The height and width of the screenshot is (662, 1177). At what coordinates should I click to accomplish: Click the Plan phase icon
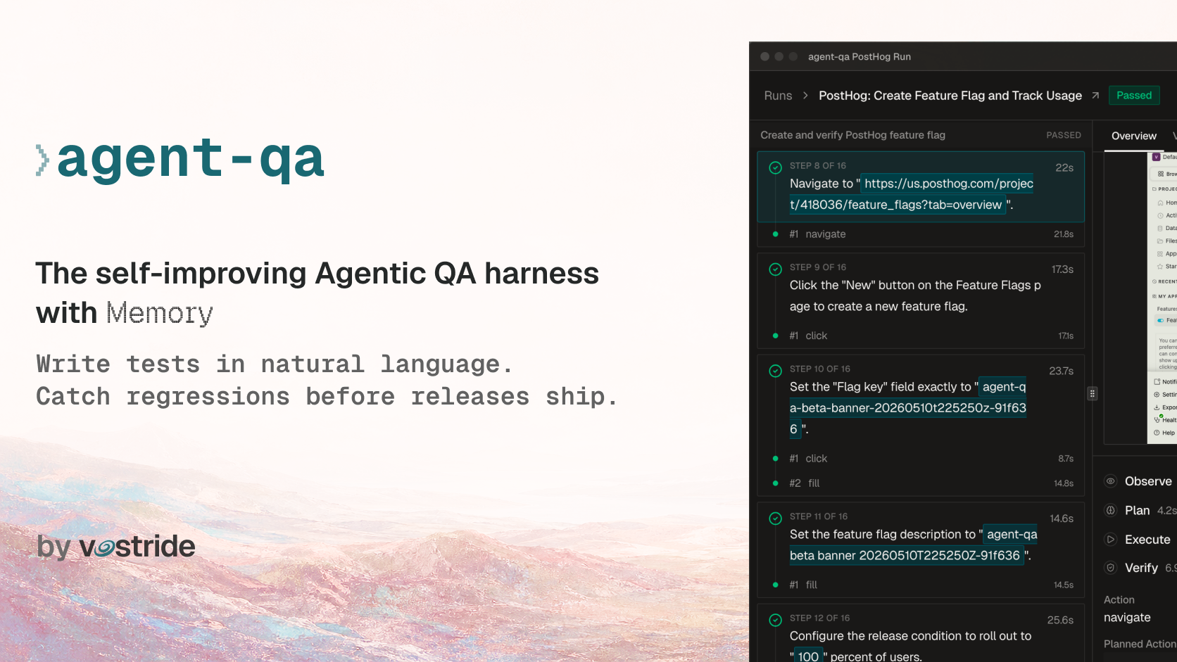[x=1110, y=511]
